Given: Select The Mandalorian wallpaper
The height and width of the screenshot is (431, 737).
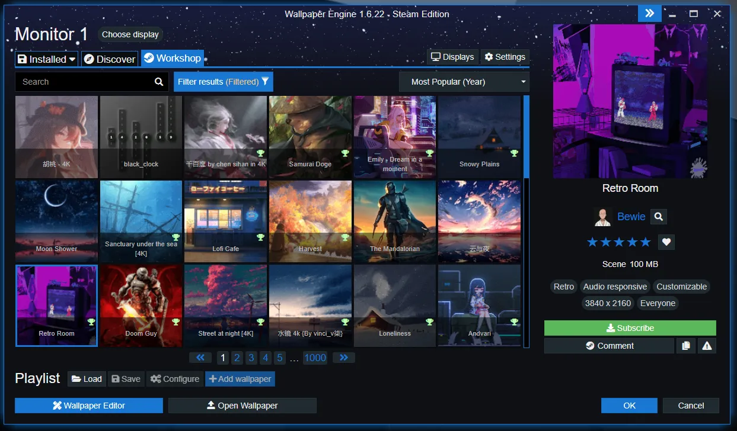Looking at the screenshot, I should 394,221.
